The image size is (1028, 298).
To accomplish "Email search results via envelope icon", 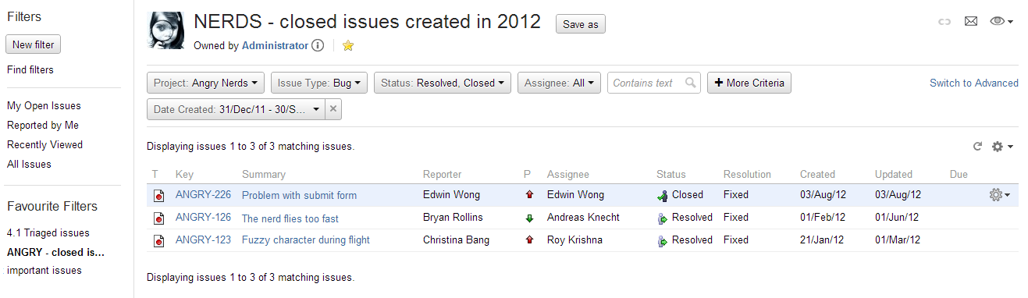I will (971, 22).
